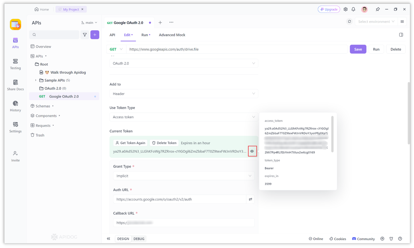
Task: Click the Online status indicator
Action: click(316, 239)
